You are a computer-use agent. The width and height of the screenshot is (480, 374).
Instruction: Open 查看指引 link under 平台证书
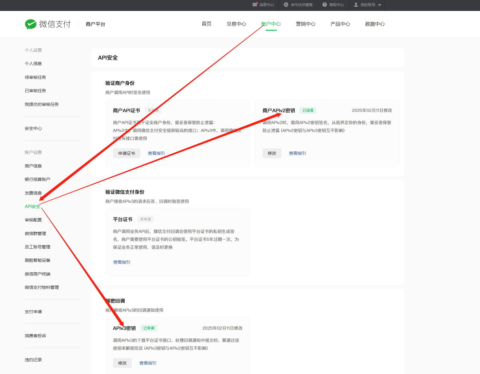click(122, 262)
